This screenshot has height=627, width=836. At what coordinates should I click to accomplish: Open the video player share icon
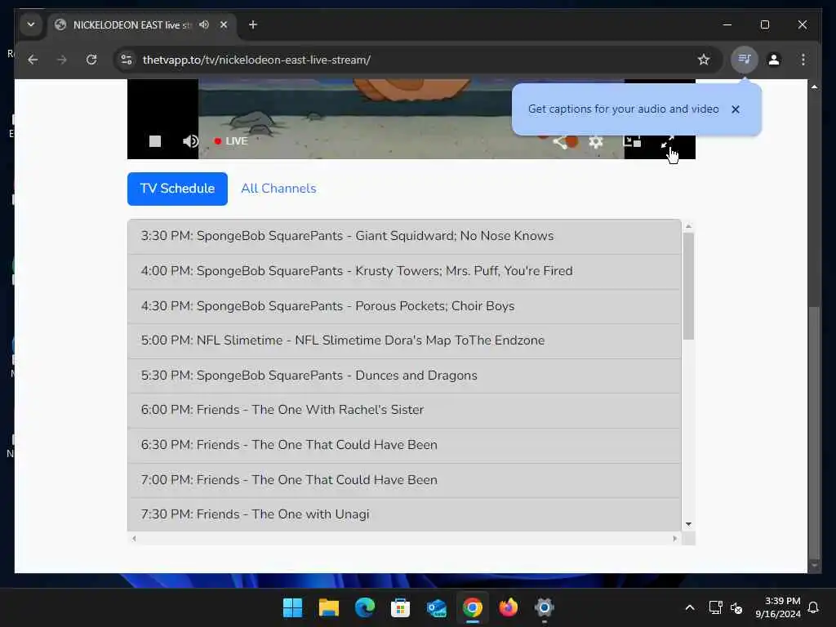[560, 142]
